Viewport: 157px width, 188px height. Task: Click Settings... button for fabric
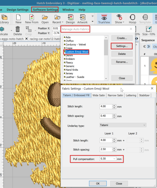click(x=122, y=46)
